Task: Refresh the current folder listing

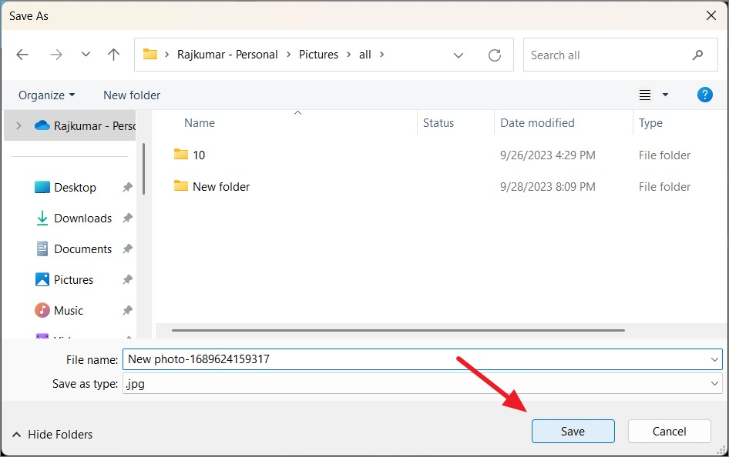Action: tap(495, 55)
